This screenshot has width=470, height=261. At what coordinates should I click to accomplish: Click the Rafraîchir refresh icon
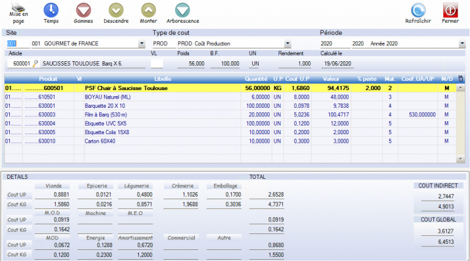click(x=418, y=10)
